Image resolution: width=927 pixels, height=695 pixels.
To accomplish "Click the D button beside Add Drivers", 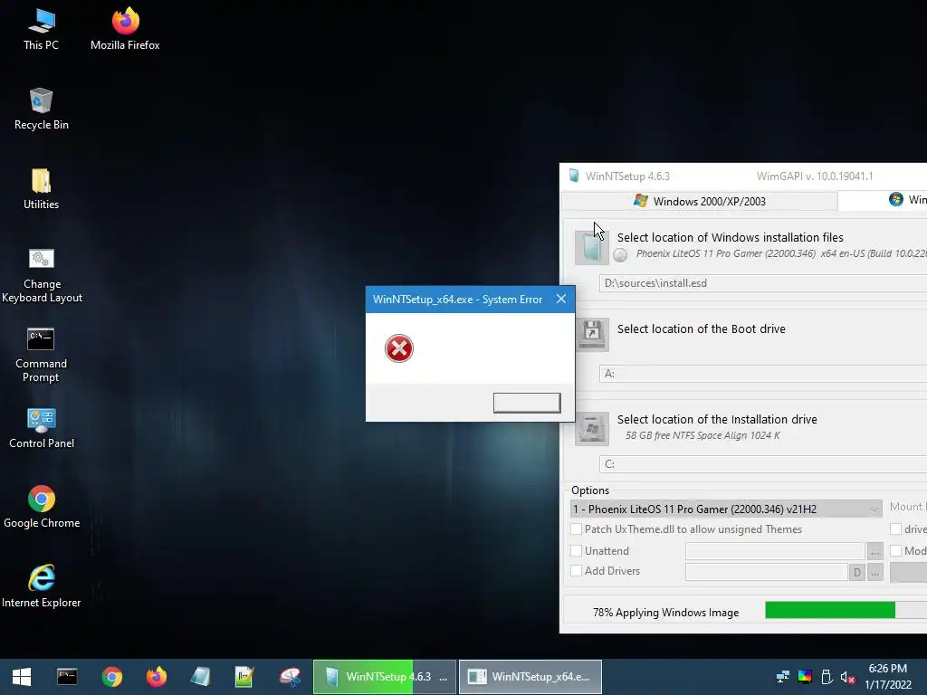I will 856,572.
